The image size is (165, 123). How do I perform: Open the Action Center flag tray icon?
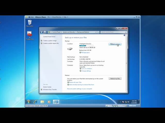(x=123, y=102)
